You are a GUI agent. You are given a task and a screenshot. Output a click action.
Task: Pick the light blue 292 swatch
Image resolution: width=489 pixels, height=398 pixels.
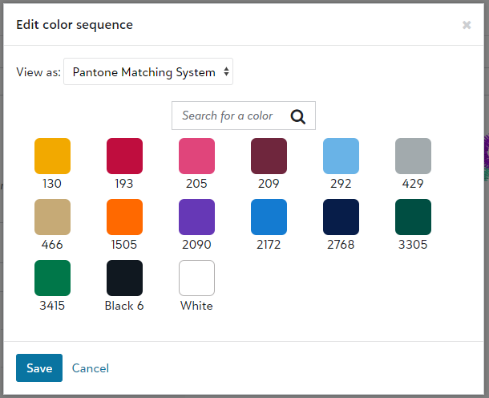341,156
